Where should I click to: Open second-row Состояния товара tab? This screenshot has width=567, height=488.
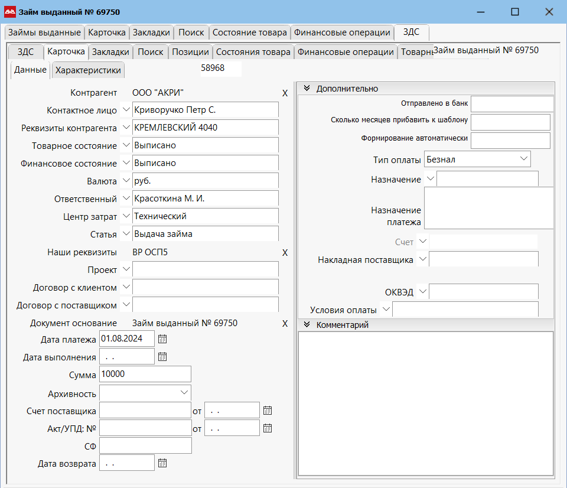(253, 52)
